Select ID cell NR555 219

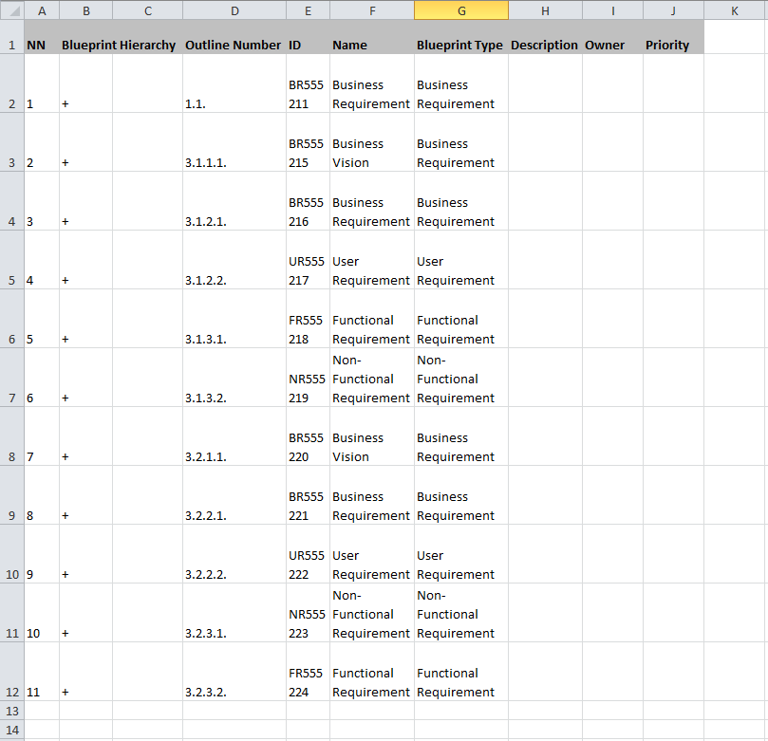pos(309,378)
